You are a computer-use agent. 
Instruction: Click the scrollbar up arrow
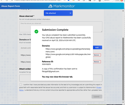pyautogui.click(x=123, y=11)
